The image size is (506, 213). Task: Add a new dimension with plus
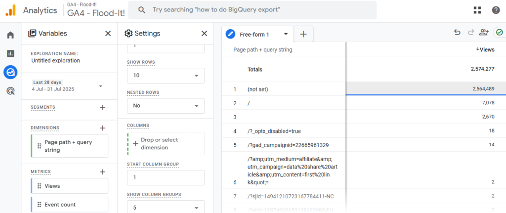(102, 128)
